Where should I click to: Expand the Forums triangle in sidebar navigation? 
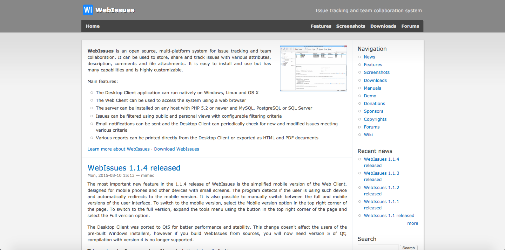click(x=360, y=127)
